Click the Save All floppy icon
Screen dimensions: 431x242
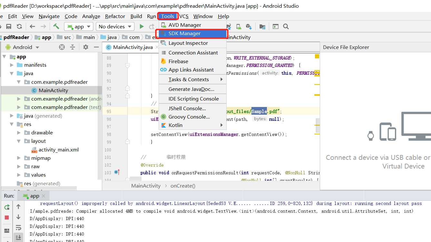[x=9, y=26]
